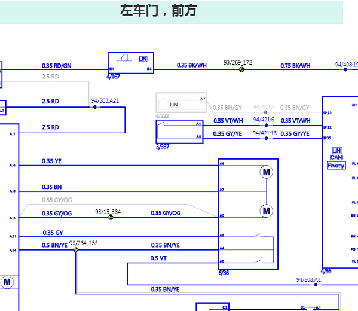This screenshot has height=311, width=358.
Task: Select the grayed-out 4/222 LIN component
Action: pos(181,103)
